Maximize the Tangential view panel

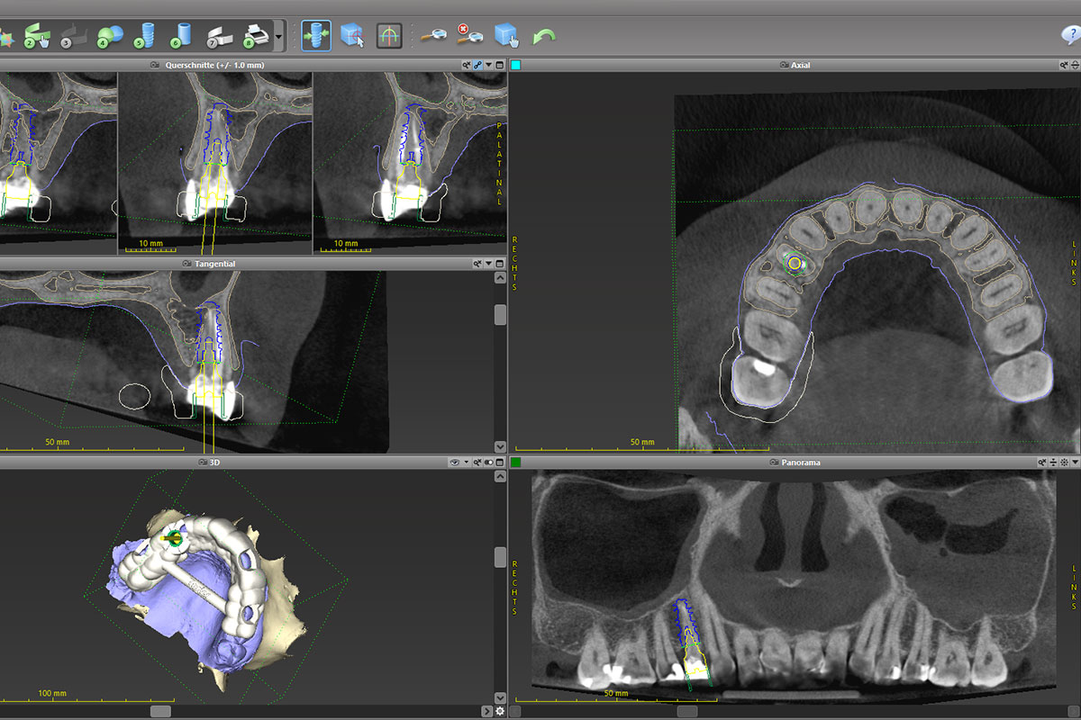(x=500, y=264)
